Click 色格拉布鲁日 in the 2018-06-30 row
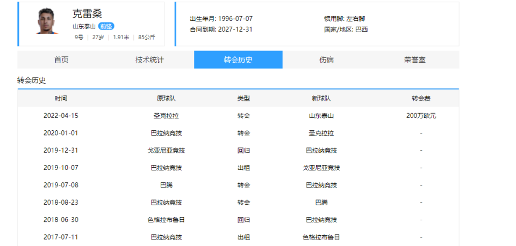This screenshot has height=246, width=516. pyautogui.click(x=166, y=220)
